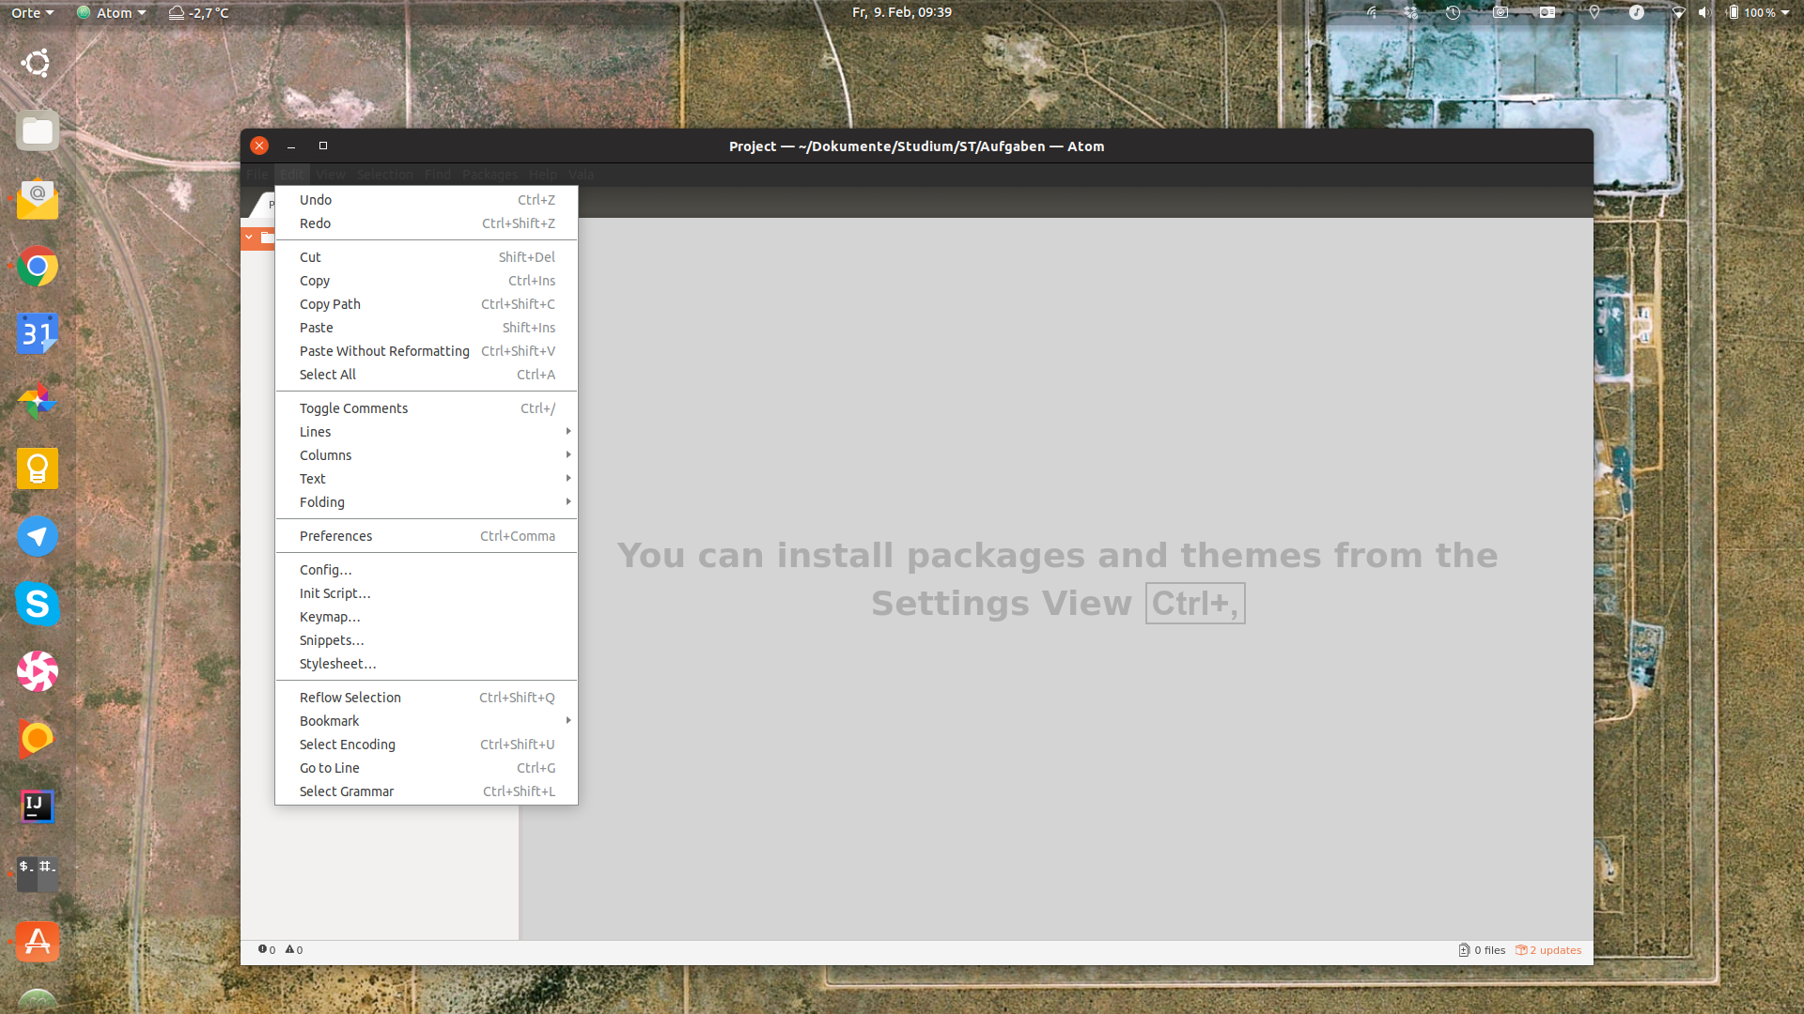The height and width of the screenshot is (1014, 1804).
Task: Open Keymap… from the Edit menu
Action: coord(330,617)
